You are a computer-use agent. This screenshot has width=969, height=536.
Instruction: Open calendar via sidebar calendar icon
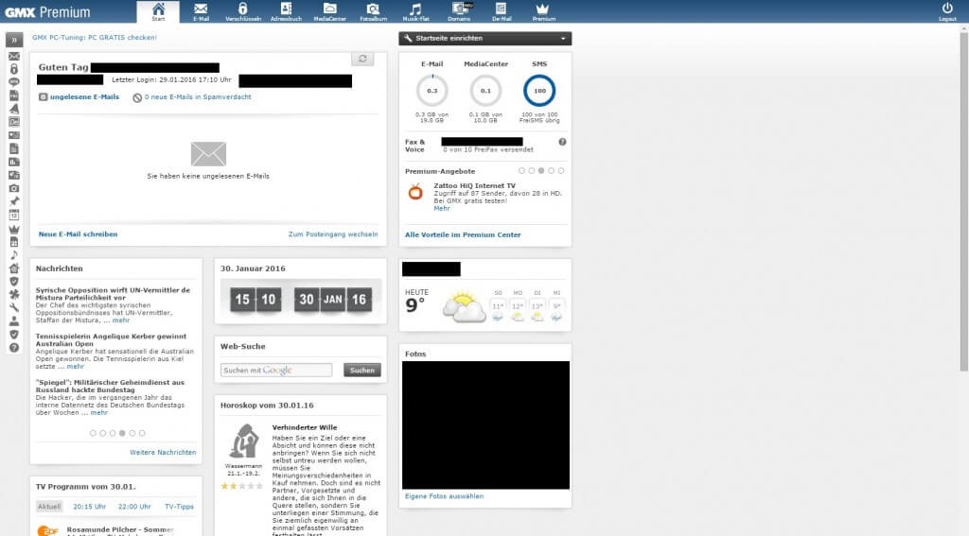coord(13,215)
